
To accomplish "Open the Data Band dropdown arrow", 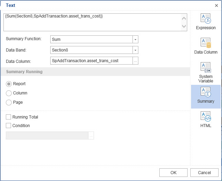I will (x=136, y=50).
